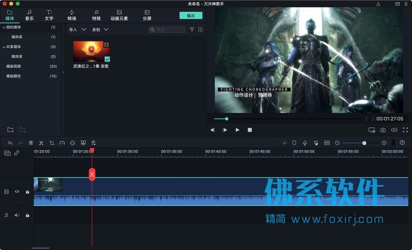The height and width of the screenshot is (250, 412).
Task: Open the speed control tool
Action: pos(62,143)
